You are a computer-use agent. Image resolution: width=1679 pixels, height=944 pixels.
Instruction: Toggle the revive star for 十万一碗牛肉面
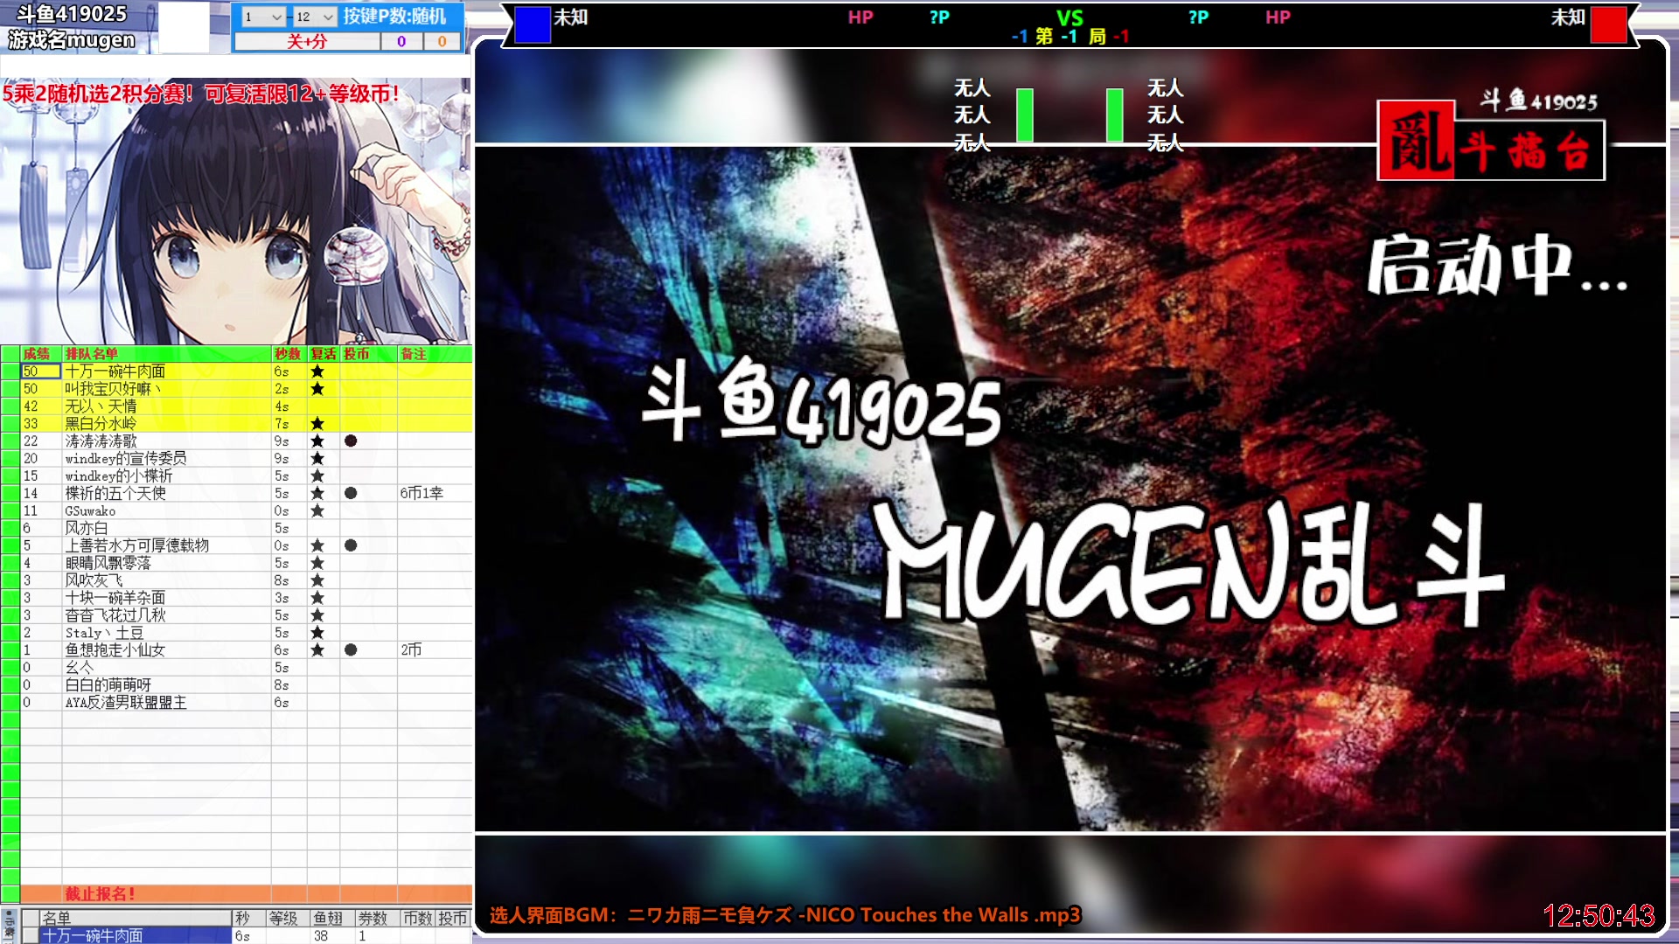point(317,371)
